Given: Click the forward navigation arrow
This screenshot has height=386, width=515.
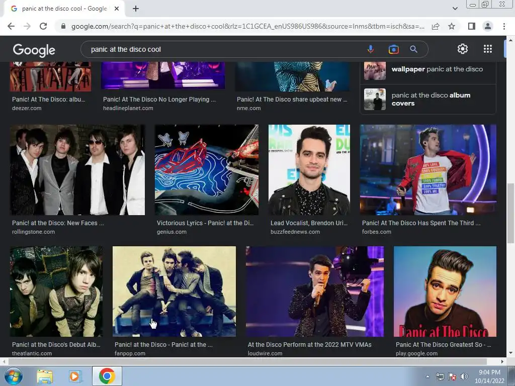Looking at the screenshot, I should [x=27, y=26].
